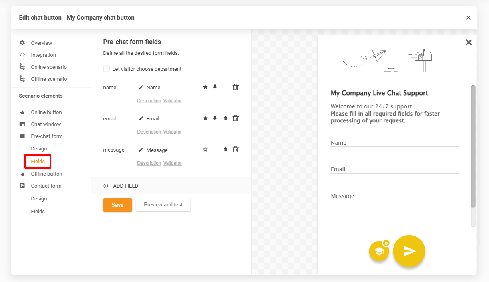489x282 pixels.
Task: Open the Integration menu item
Action: tap(43, 55)
